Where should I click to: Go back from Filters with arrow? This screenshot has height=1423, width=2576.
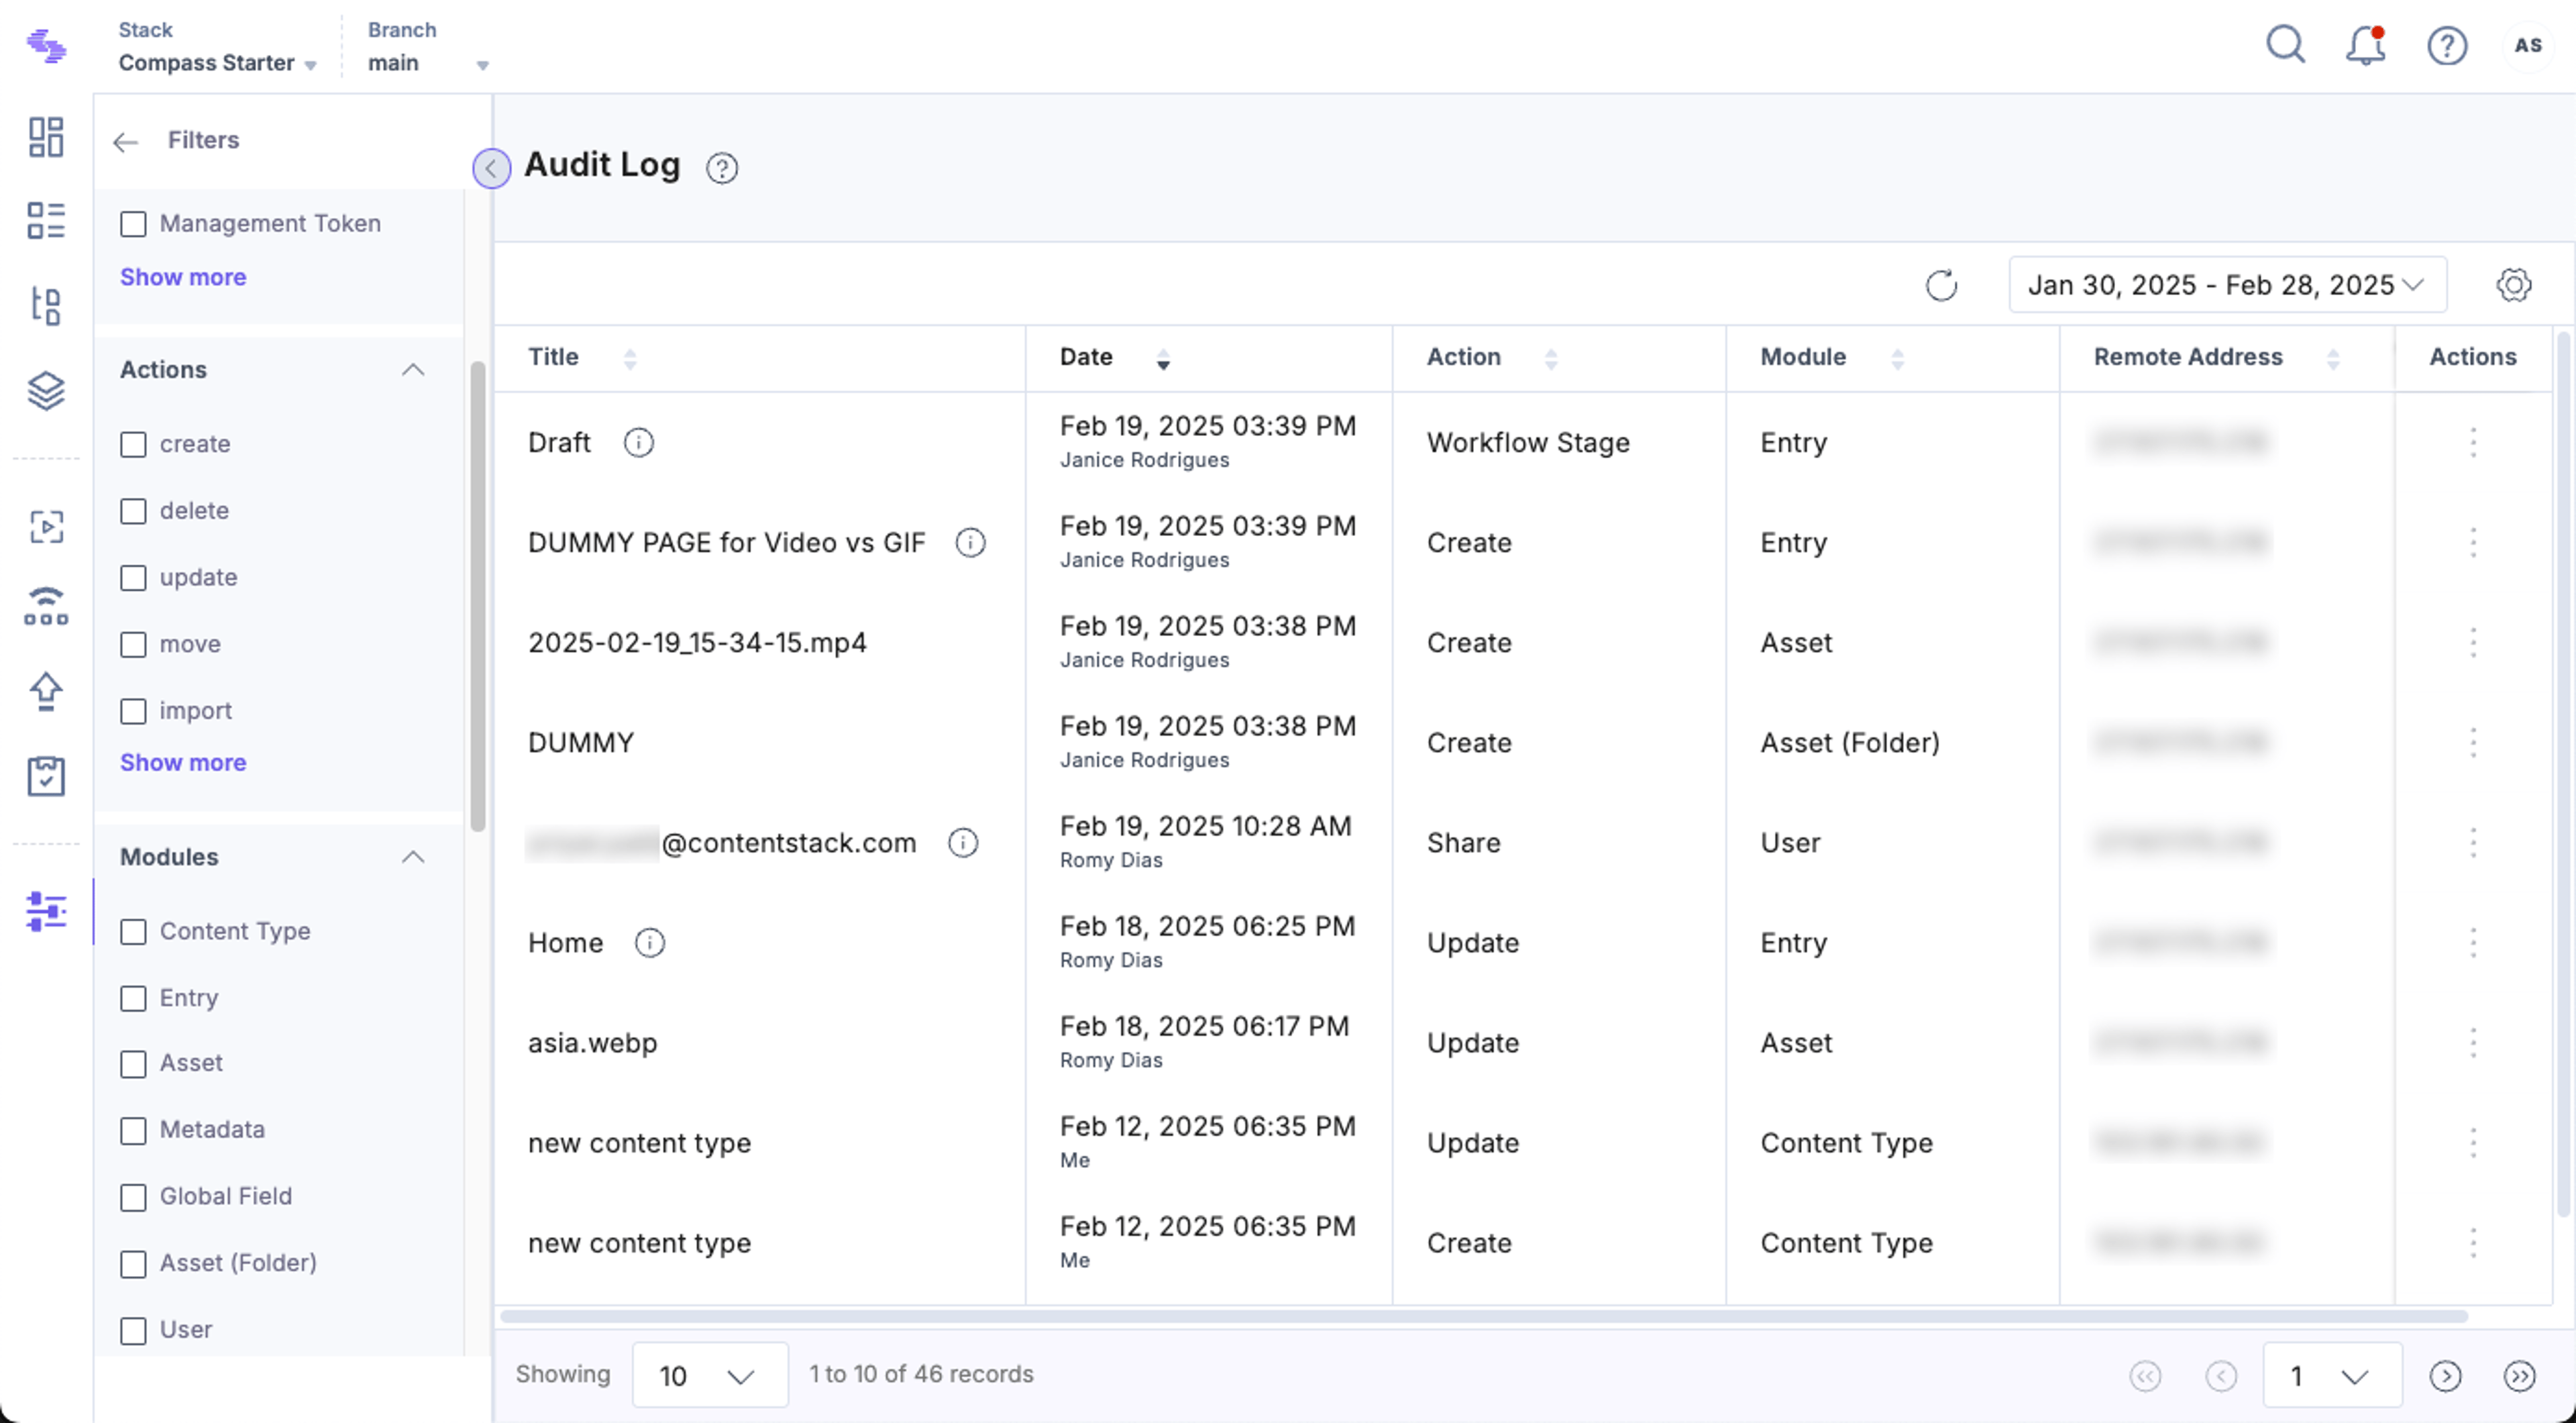[x=125, y=142]
